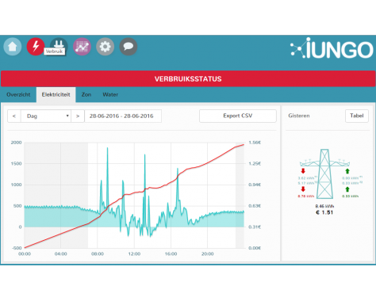This screenshot has width=376, height=301.
Task: Go to next day with > button
Action: (78, 116)
